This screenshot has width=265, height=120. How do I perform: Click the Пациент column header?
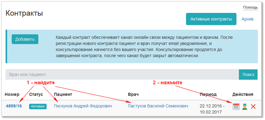pyautogui.click(x=63, y=94)
